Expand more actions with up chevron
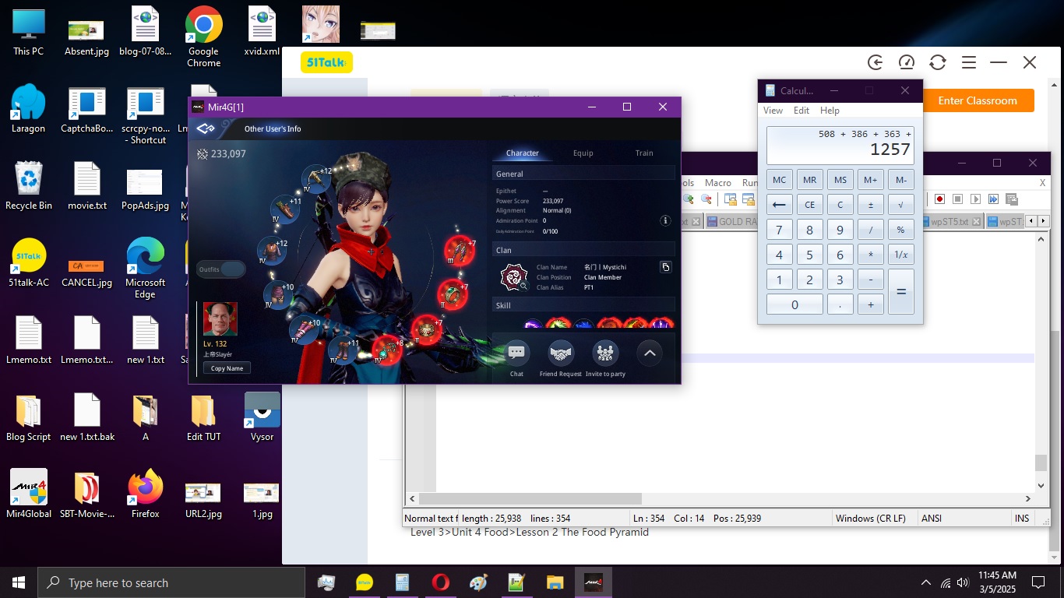This screenshot has height=598, width=1064. [x=650, y=354]
